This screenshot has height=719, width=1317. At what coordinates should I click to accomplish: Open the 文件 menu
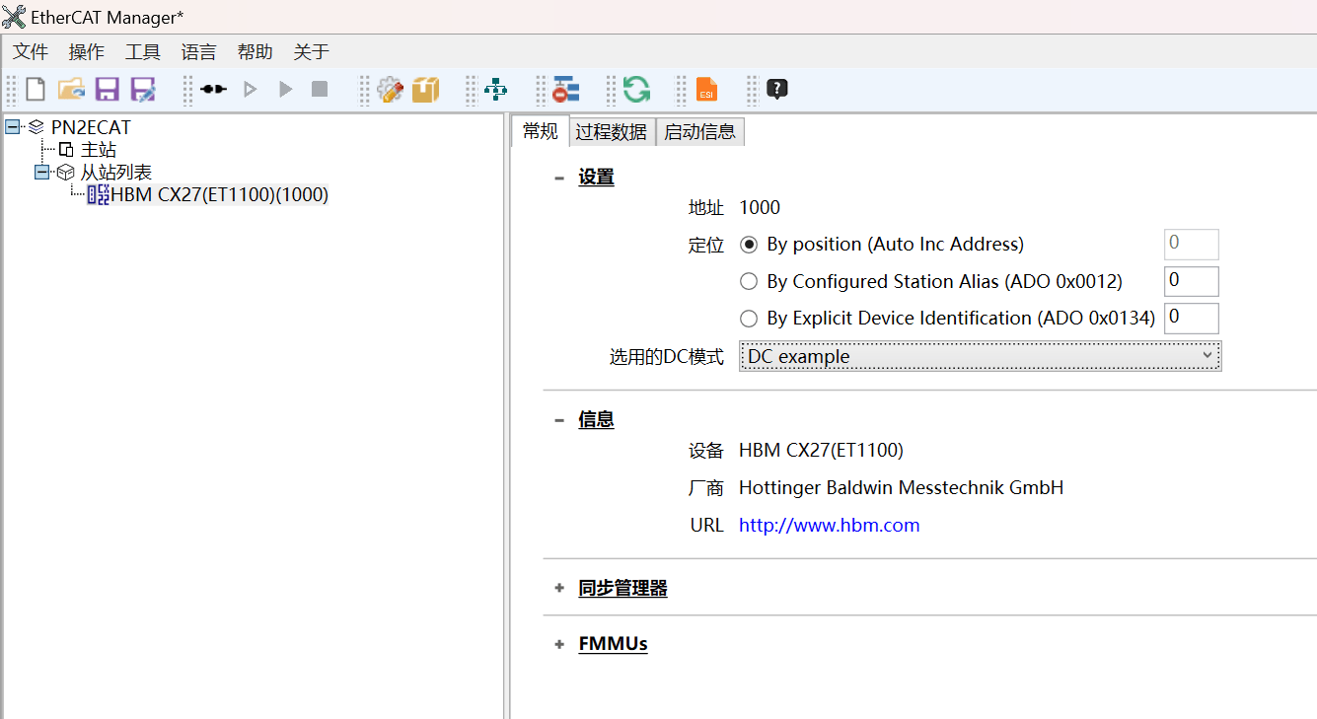point(31,52)
